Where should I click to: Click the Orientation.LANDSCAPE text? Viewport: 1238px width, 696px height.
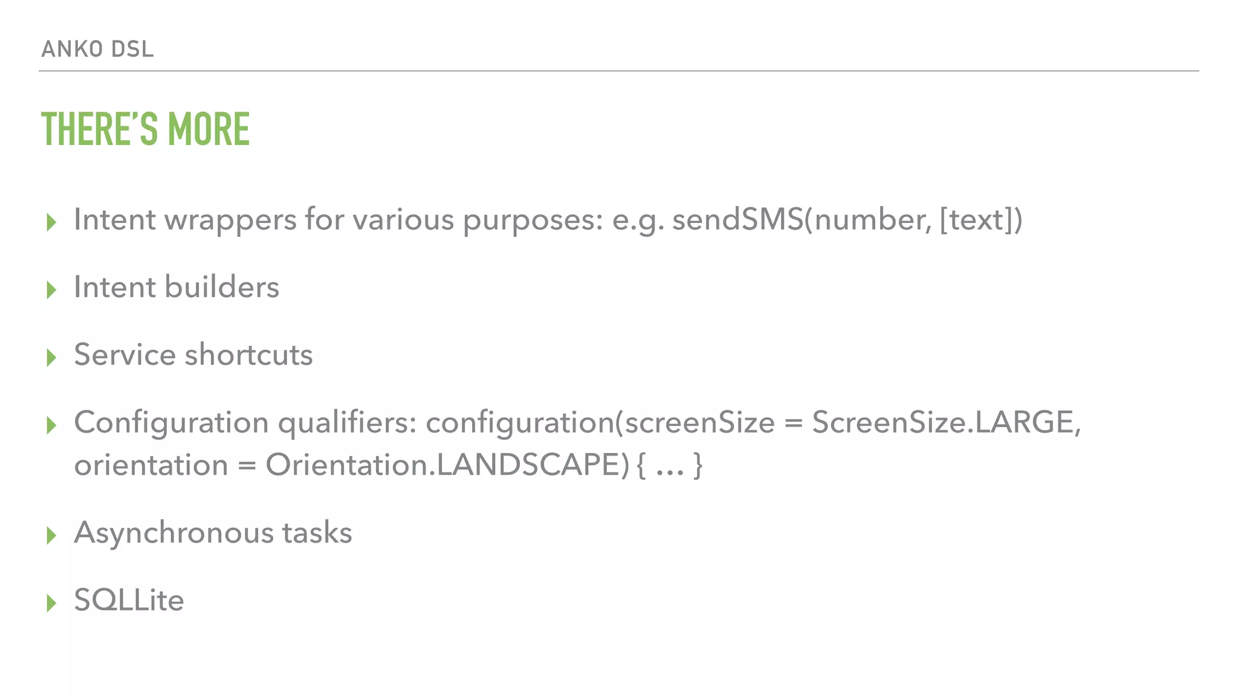point(447,465)
